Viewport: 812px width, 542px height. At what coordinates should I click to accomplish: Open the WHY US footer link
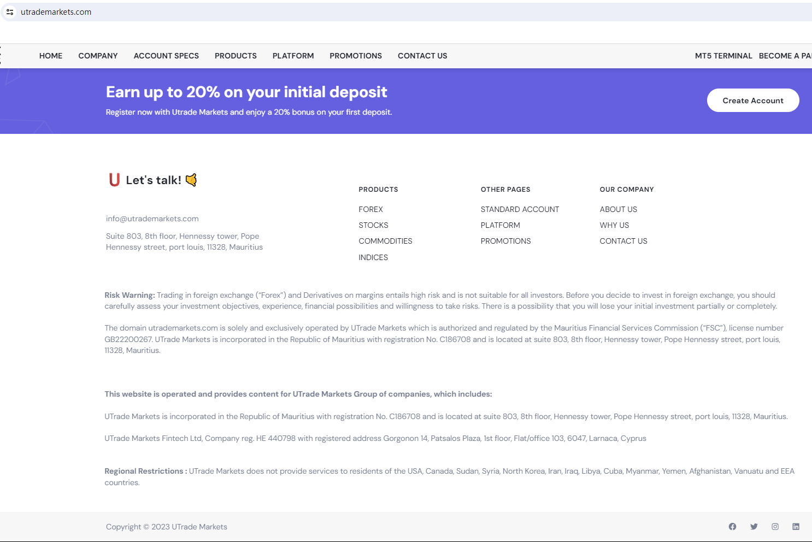[614, 225]
